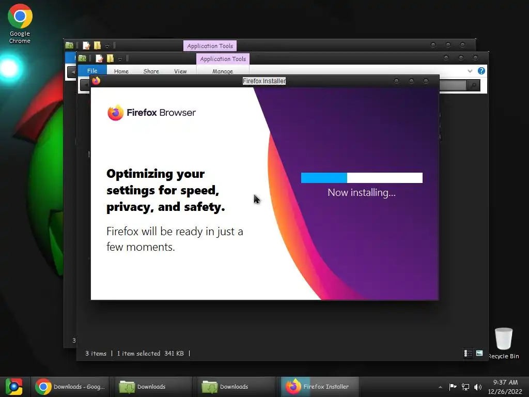Click 'Optimizing your settings' heading in installer
529x397 pixels.
pos(166,190)
